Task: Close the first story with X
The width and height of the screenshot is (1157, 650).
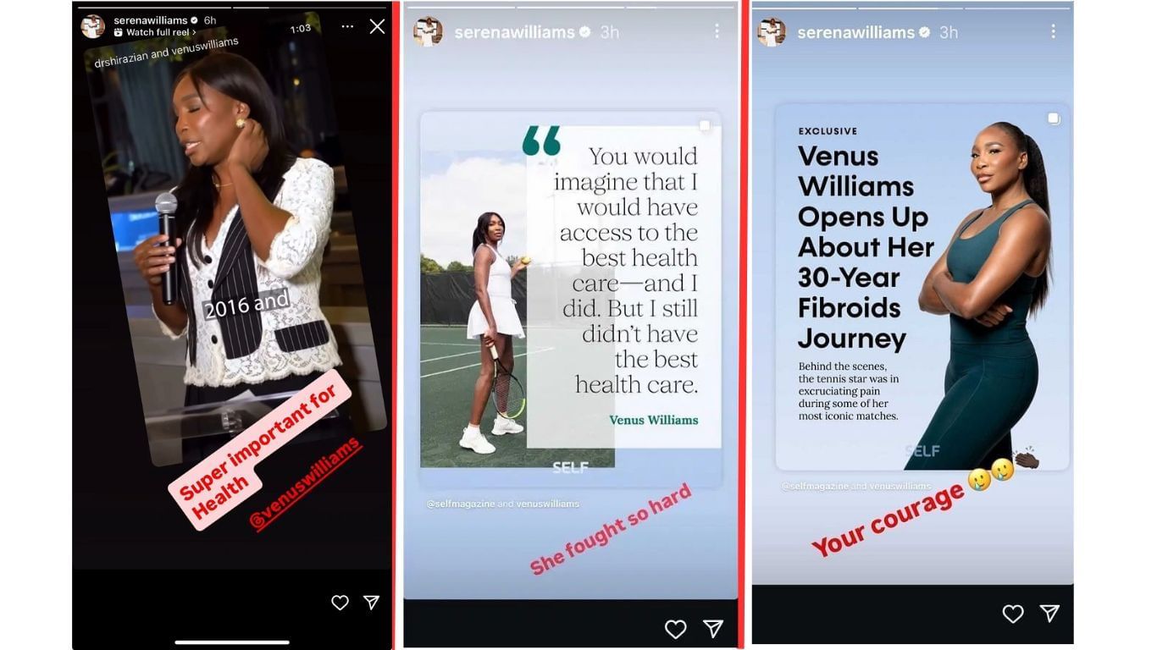Action: [377, 26]
